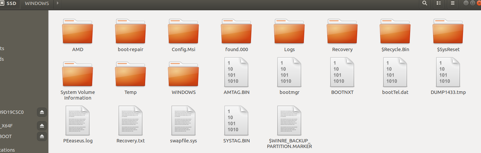Screen dimensions: 481x153
Task: Select the swapfile.sys document icon
Action: pyautogui.click(x=183, y=121)
